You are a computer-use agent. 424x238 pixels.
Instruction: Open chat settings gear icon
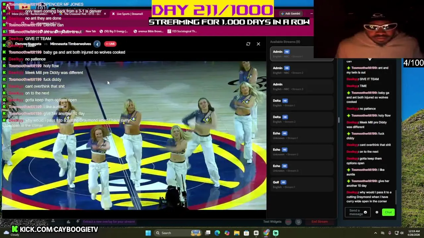tap(377, 213)
